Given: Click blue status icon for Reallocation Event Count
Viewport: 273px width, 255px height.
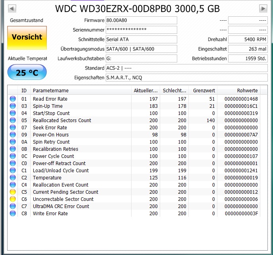Looking at the screenshot, I should tap(13, 185).
